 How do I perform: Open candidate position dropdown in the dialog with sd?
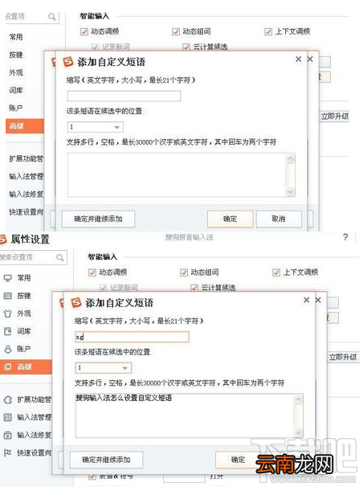click(104, 368)
